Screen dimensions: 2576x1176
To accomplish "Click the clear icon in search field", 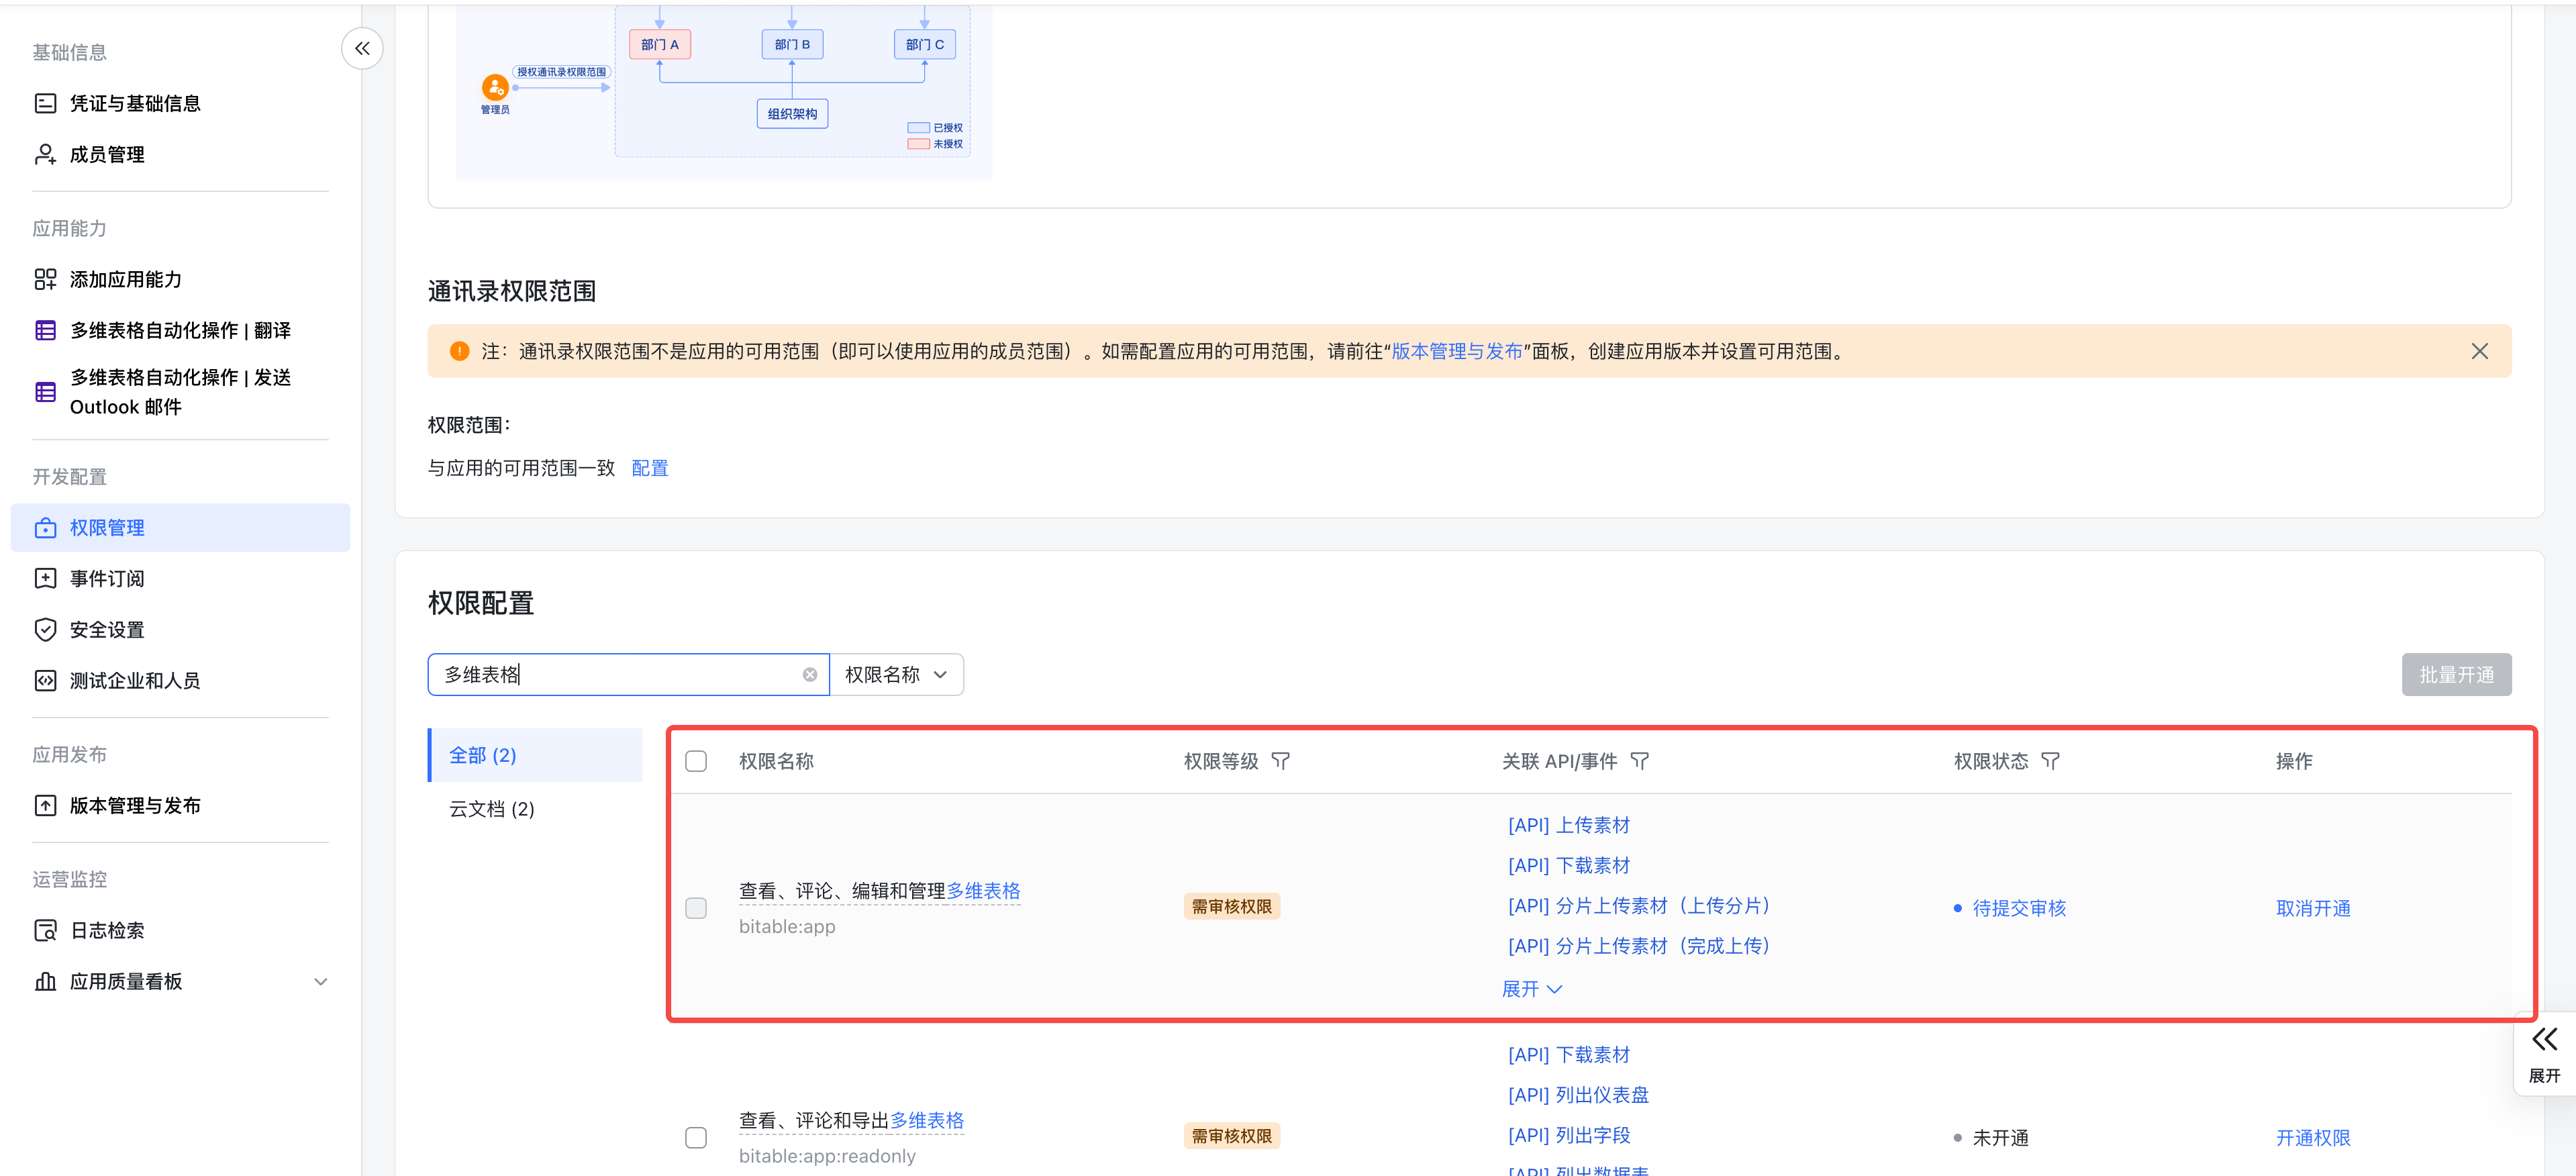I will 809,675.
